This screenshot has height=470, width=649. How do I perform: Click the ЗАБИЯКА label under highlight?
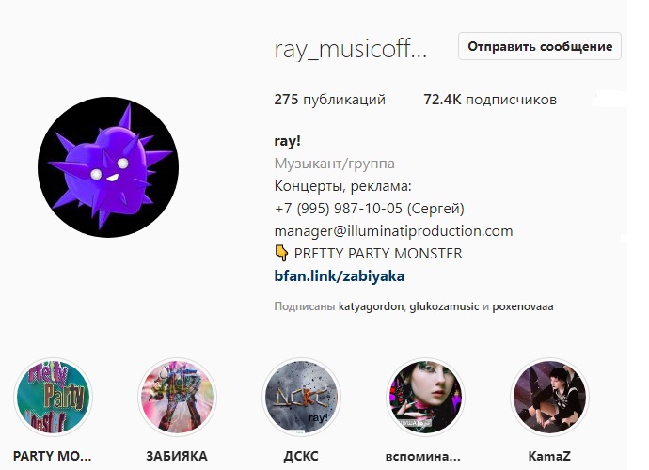tap(177, 456)
